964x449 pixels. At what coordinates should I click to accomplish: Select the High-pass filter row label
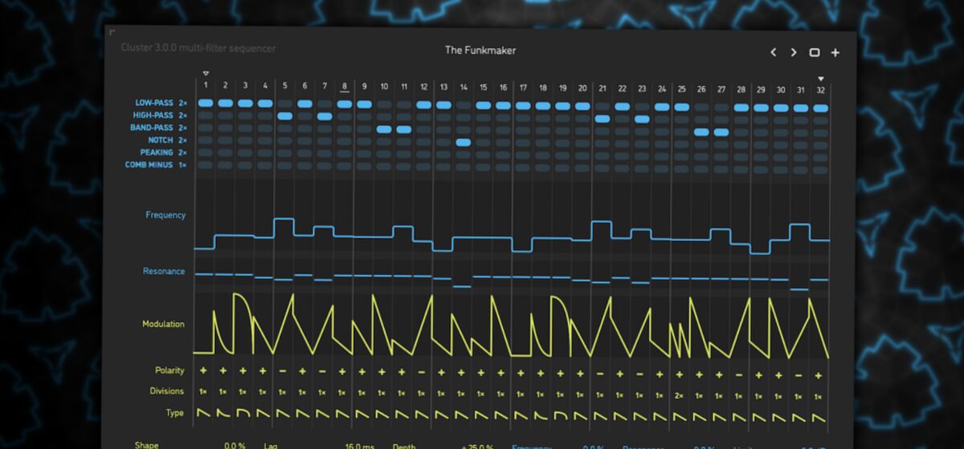point(152,115)
